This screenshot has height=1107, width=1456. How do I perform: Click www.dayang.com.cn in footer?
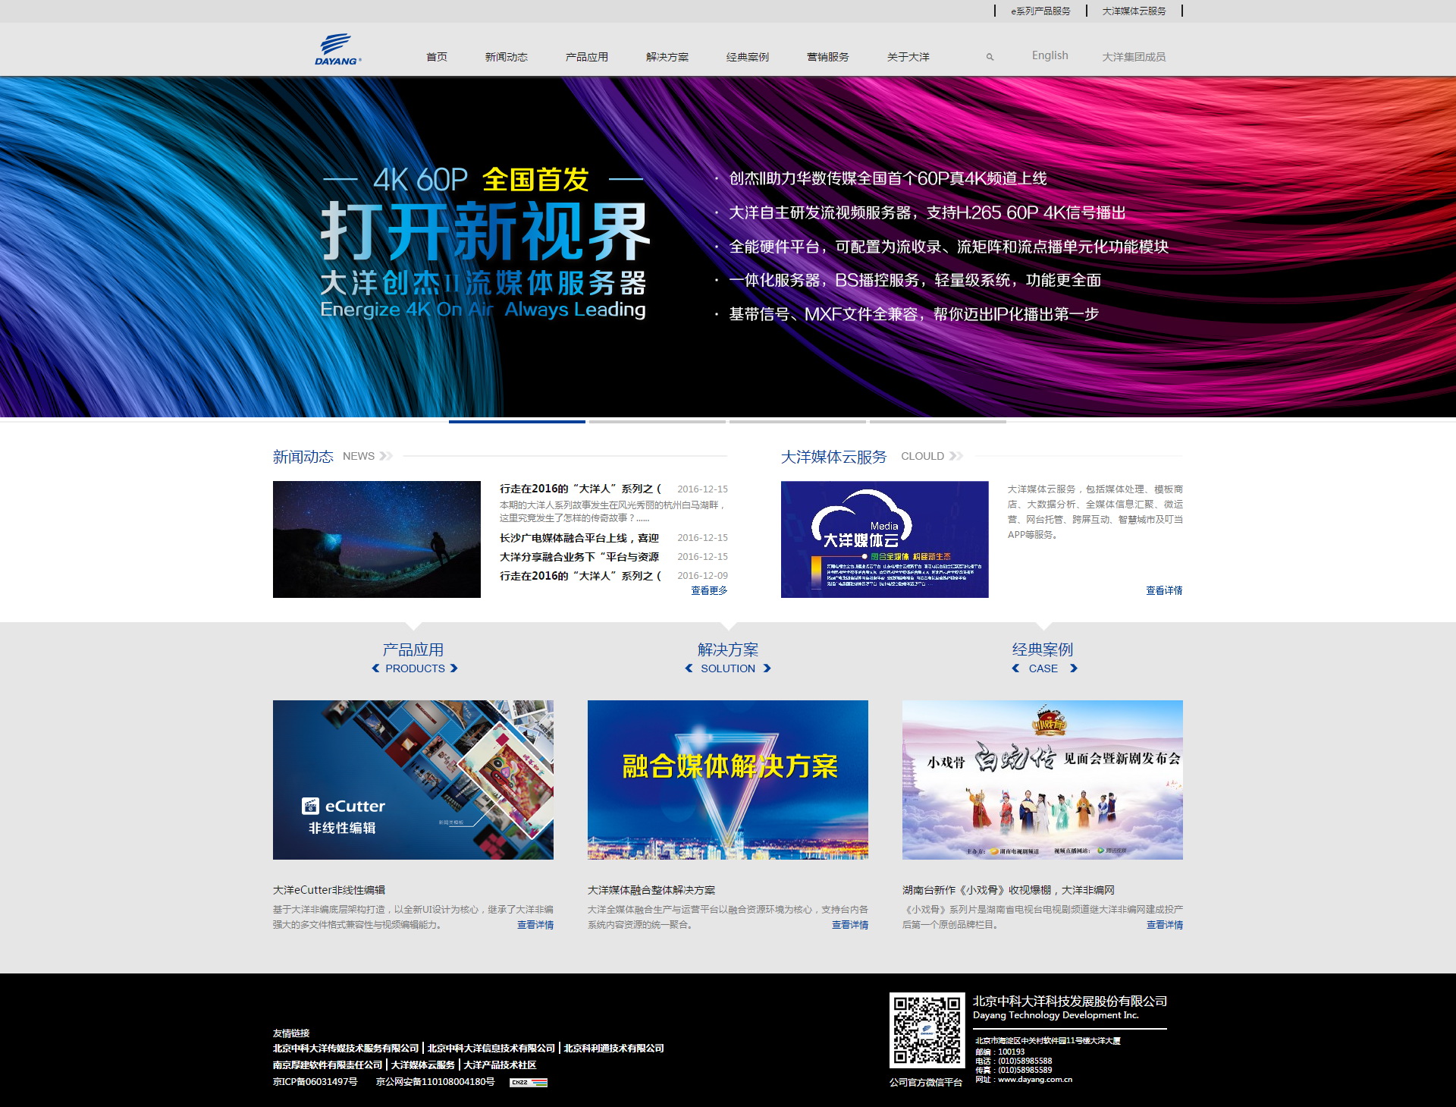(x=1035, y=1080)
